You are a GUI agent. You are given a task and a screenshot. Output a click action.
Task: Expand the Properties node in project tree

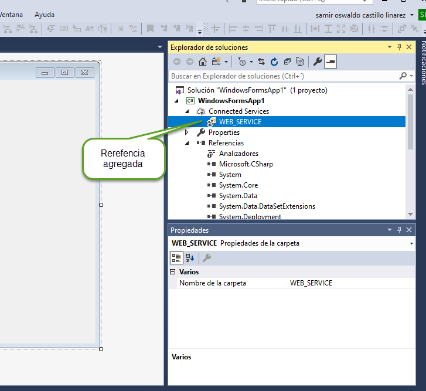(x=187, y=132)
